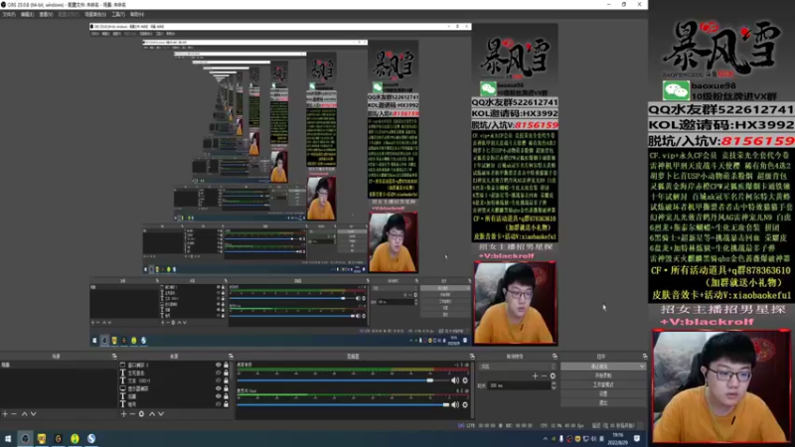Open the 工具(T) menu
Screen dimensions: 795x447
118,14
